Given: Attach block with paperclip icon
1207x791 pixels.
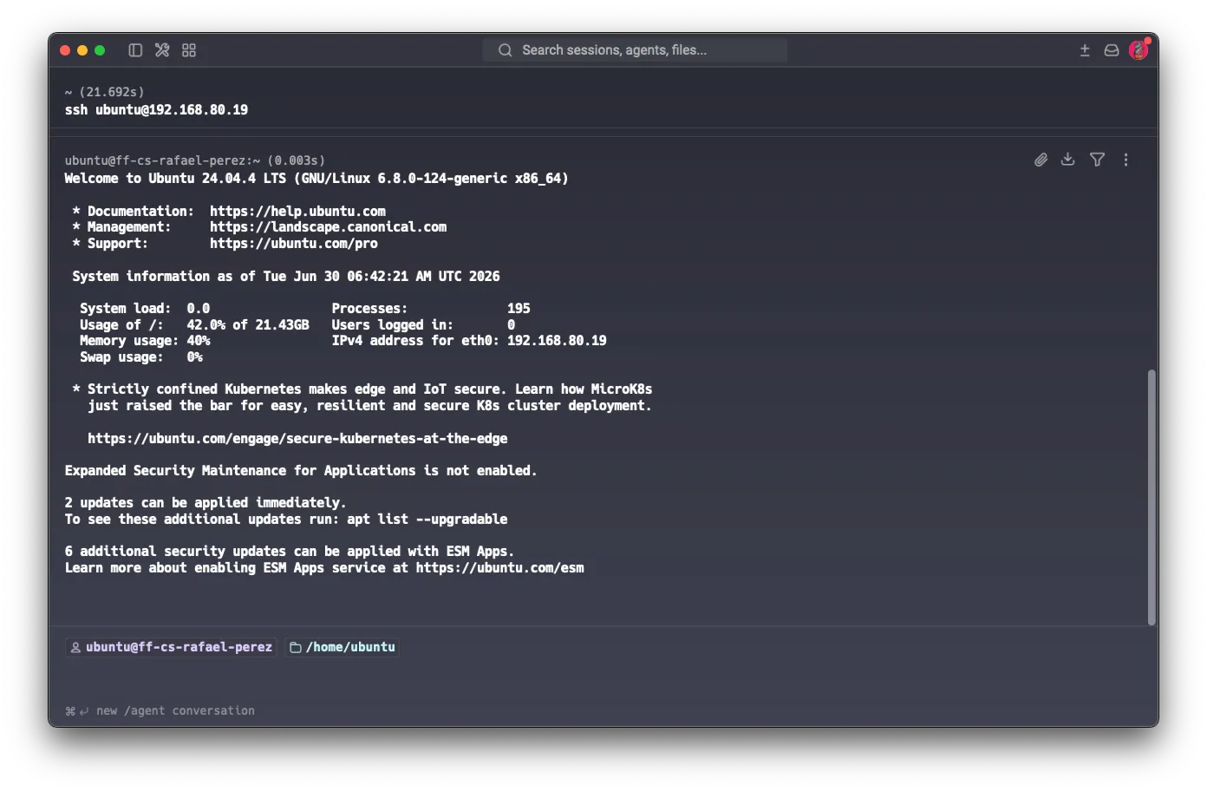Looking at the screenshot, I should (1041, 160).
